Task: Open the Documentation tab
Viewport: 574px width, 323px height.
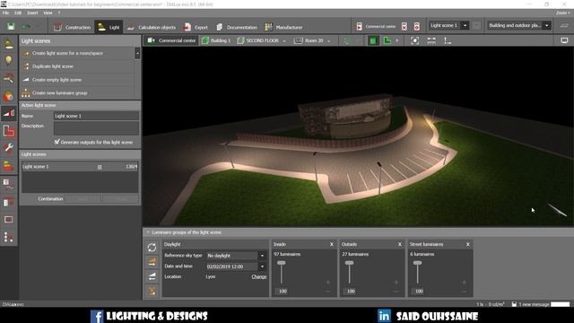Action: coord(236,27)
